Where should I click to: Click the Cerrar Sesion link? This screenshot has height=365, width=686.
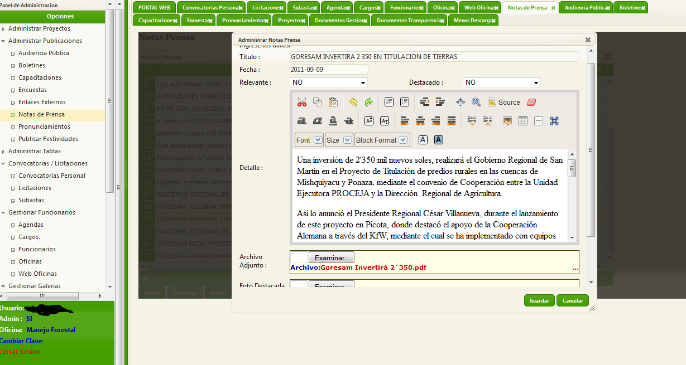[x=20, y=352]
